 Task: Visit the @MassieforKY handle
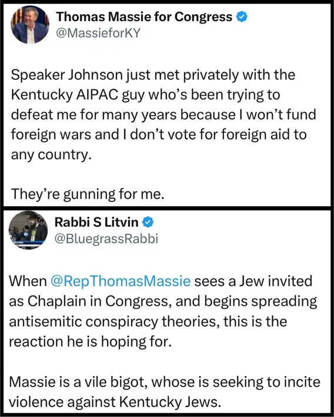tap(98, 33)
